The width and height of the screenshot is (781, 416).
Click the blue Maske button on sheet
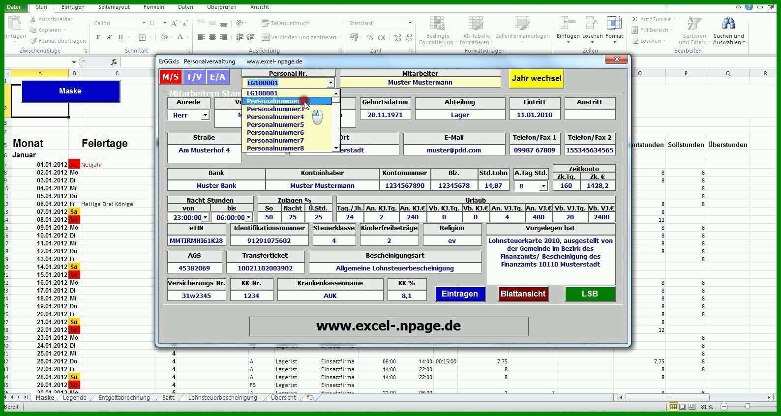coord(70,91)
